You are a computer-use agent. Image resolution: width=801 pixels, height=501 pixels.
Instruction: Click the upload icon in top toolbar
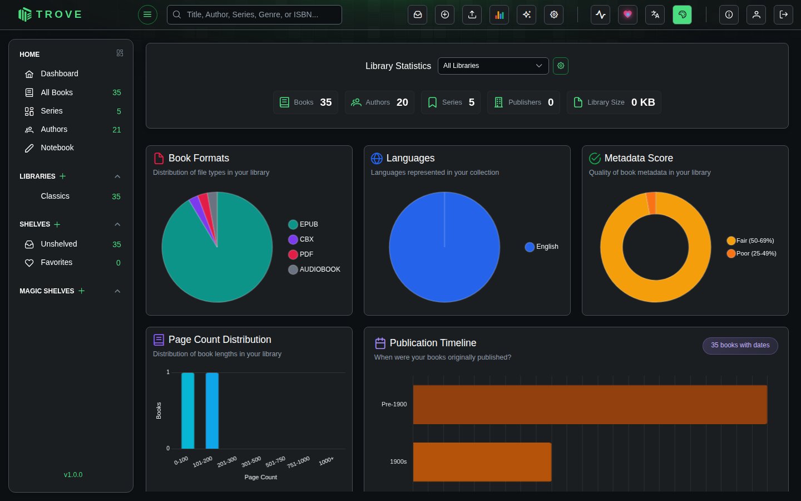[x=472, y=14]
